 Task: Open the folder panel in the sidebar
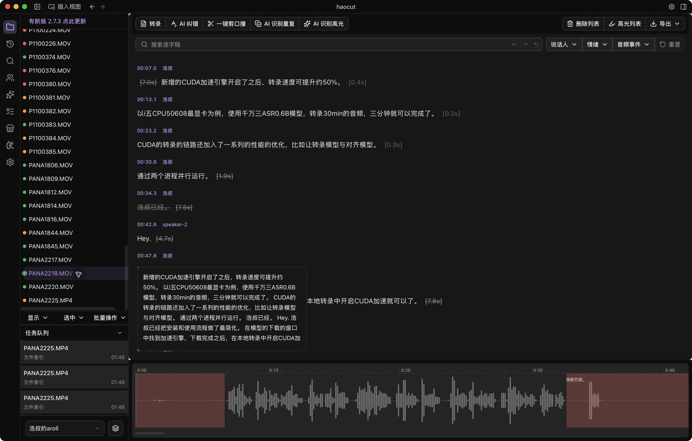coord(10,27)
